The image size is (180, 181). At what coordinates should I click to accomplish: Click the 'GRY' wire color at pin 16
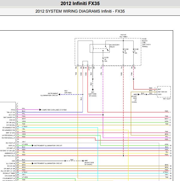(24, 142)
